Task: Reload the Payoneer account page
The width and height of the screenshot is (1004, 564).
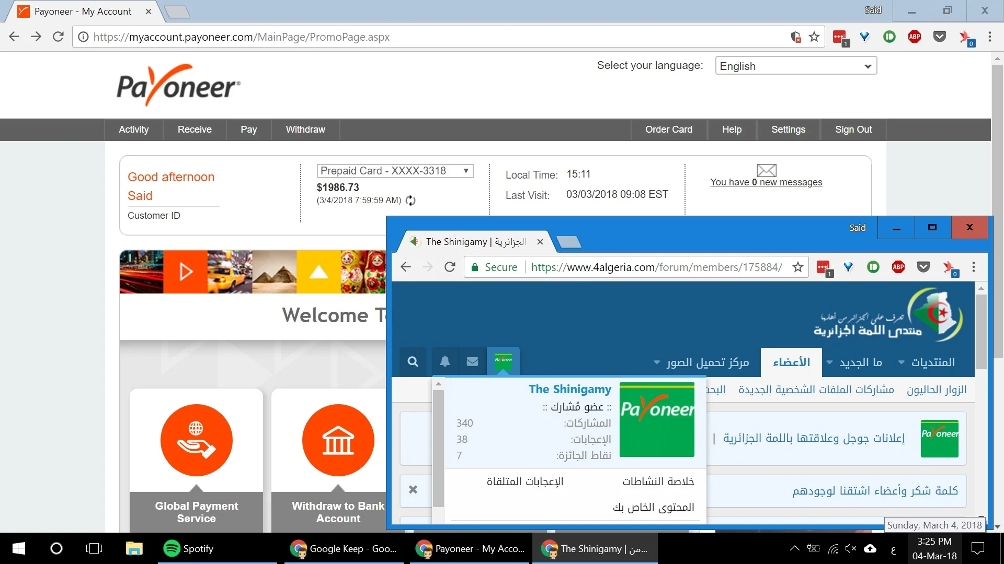Action: point(58,37)
